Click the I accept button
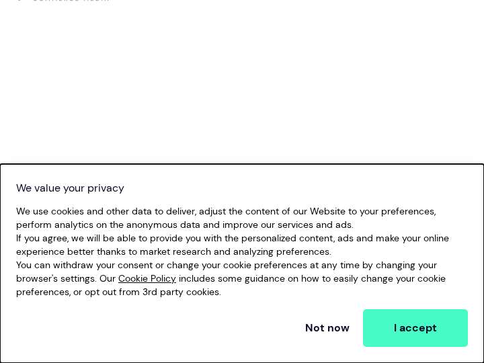This screenshot has height=363, width=484. pyautogui.click(x=415, y=328)
